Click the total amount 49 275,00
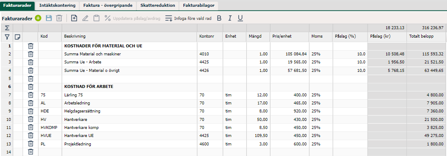 427,136
